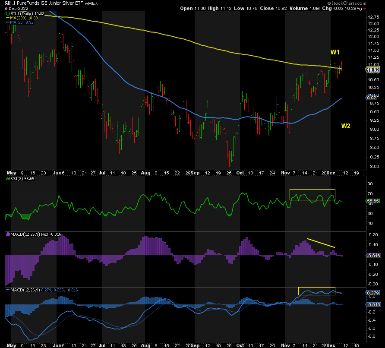The height and width of the screenshot is (348, 385).
Task: Click the 12.75 price axis label
Action: coord(373,17)
